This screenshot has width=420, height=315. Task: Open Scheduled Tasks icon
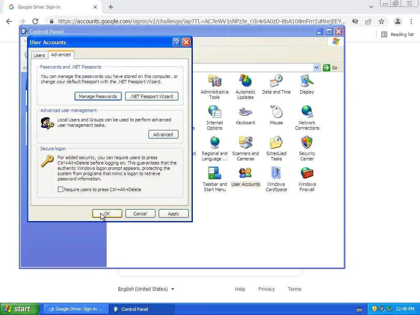276,148
